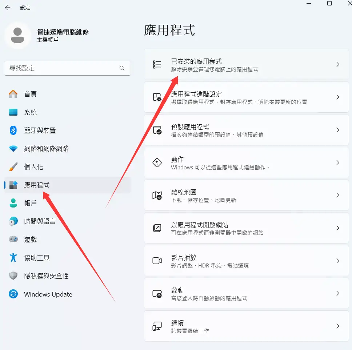This screenshot has height=350, width=352.
Task: Click inside the 尋找設定 search box
Action: coord(67,68)
